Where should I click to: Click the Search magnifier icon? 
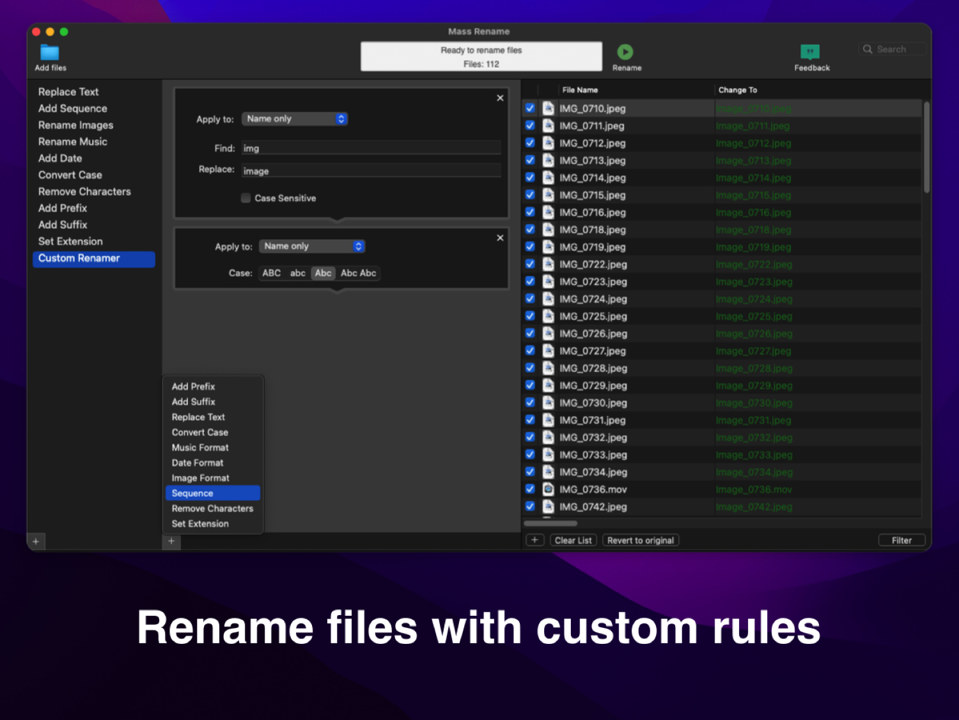click(x=868, y=49)
